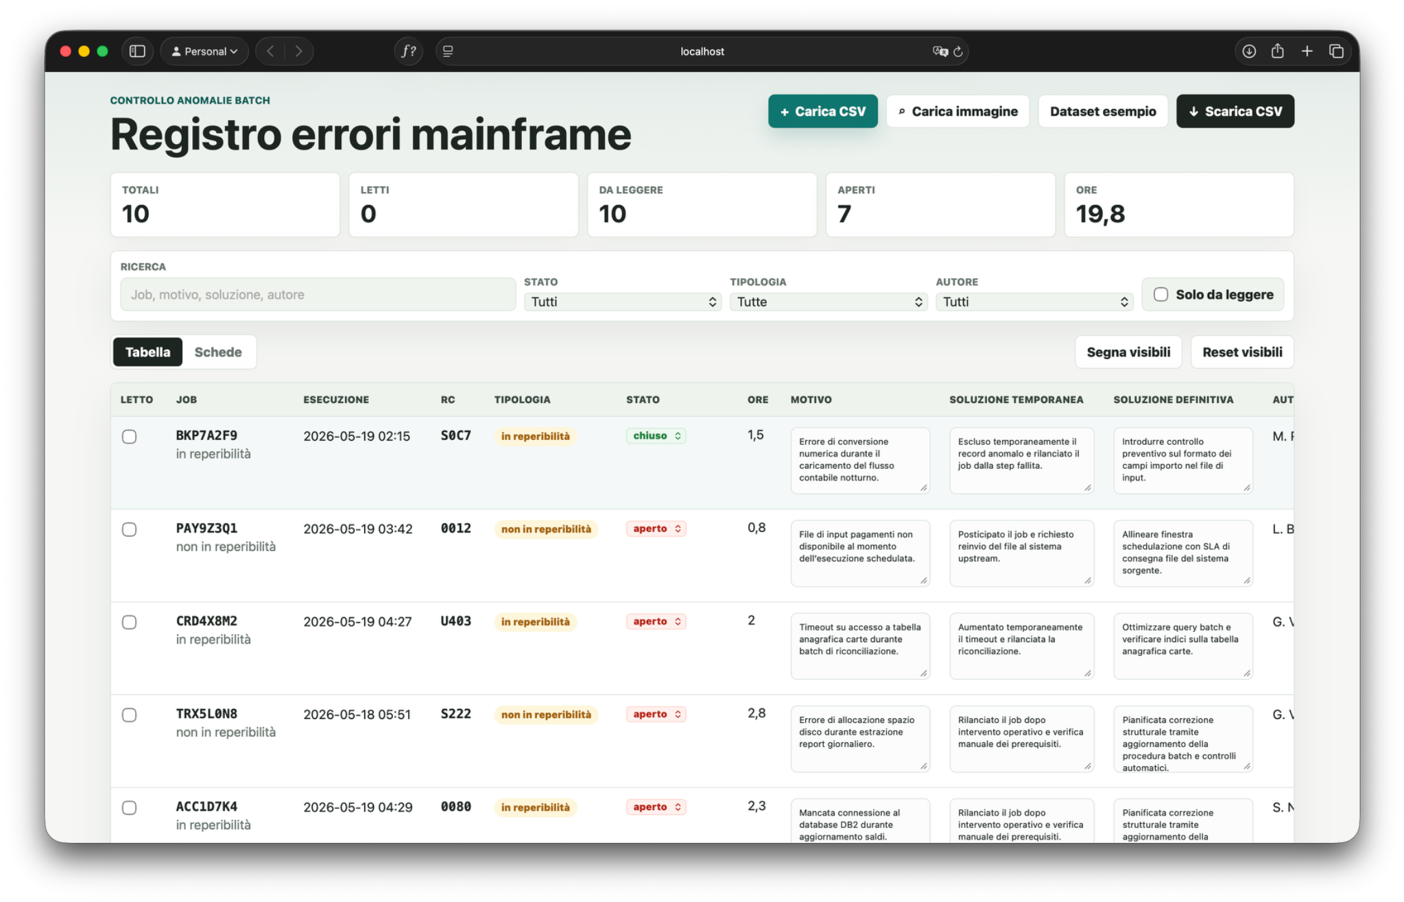Open a new tab with plus icon
Image resolution: width=1404 pixels, height=902 pixels.
coord(1307,51)
